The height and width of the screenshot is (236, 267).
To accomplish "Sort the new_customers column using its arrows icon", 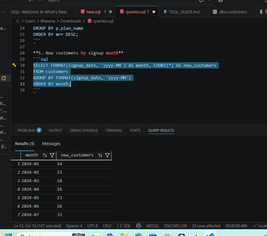I will [x=100, y=155].
